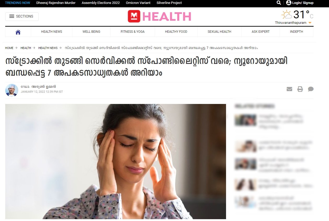Click the user account profile icon
This screenshot has width=329, height=221.
pos(288,3)
